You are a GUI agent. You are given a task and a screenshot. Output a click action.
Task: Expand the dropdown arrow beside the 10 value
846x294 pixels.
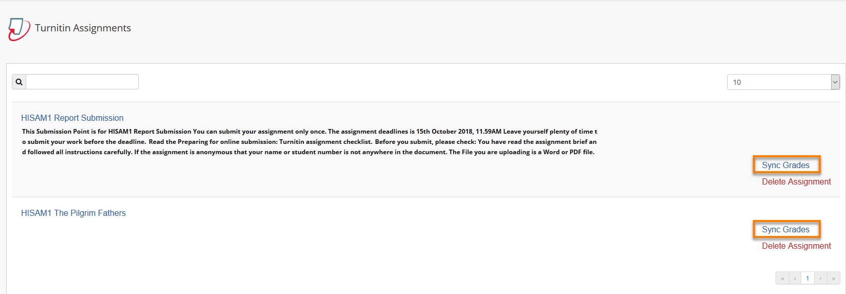[x=835, y=82]
